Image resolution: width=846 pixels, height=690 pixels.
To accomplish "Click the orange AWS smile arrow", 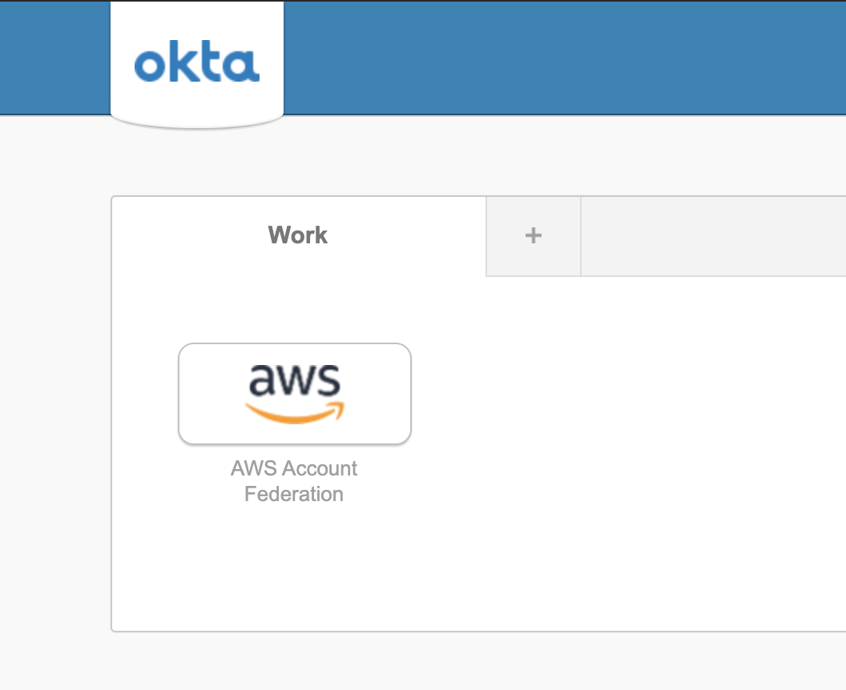I will [x=295, y=412].
